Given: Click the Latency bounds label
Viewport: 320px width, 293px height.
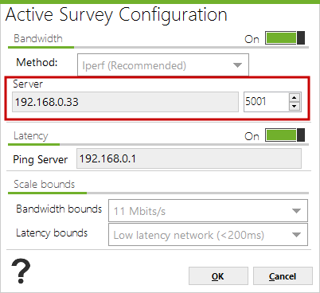Looking at the screenshot, I should point(52,232).
